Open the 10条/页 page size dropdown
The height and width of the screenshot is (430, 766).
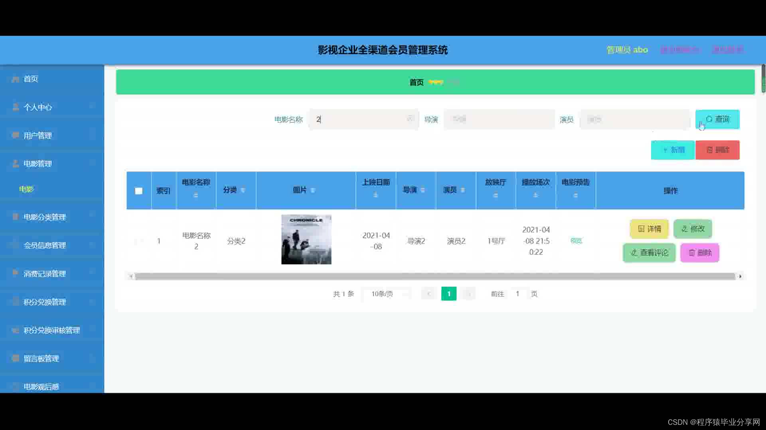tap(386, 294)
